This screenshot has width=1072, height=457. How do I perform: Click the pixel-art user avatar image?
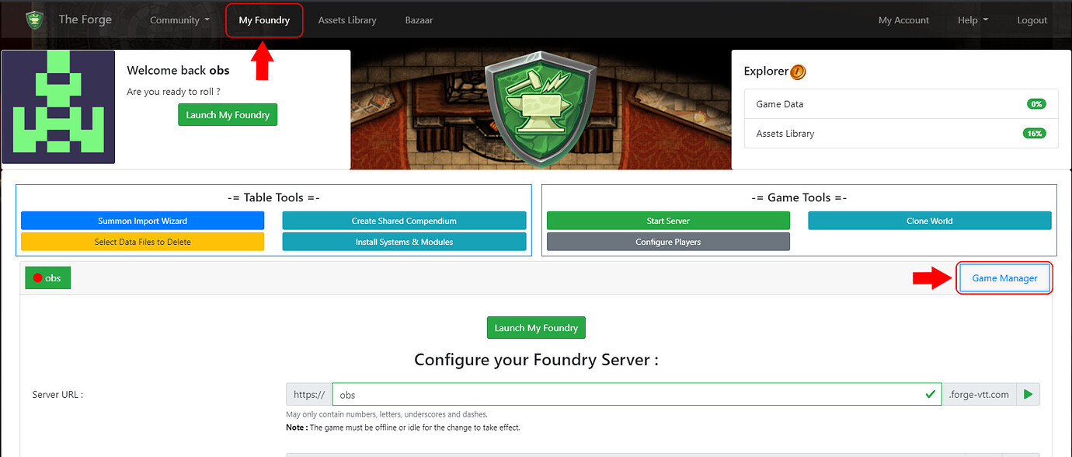[x=58, y=106]
